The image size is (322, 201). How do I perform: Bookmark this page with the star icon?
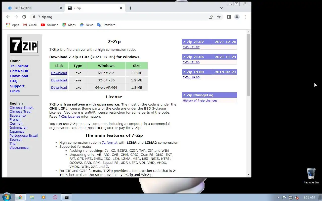[219, 17]
